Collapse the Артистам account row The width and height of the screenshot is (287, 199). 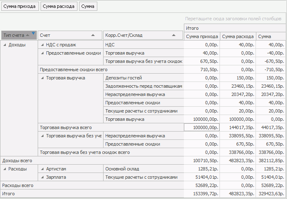click(x=42, y=169)
